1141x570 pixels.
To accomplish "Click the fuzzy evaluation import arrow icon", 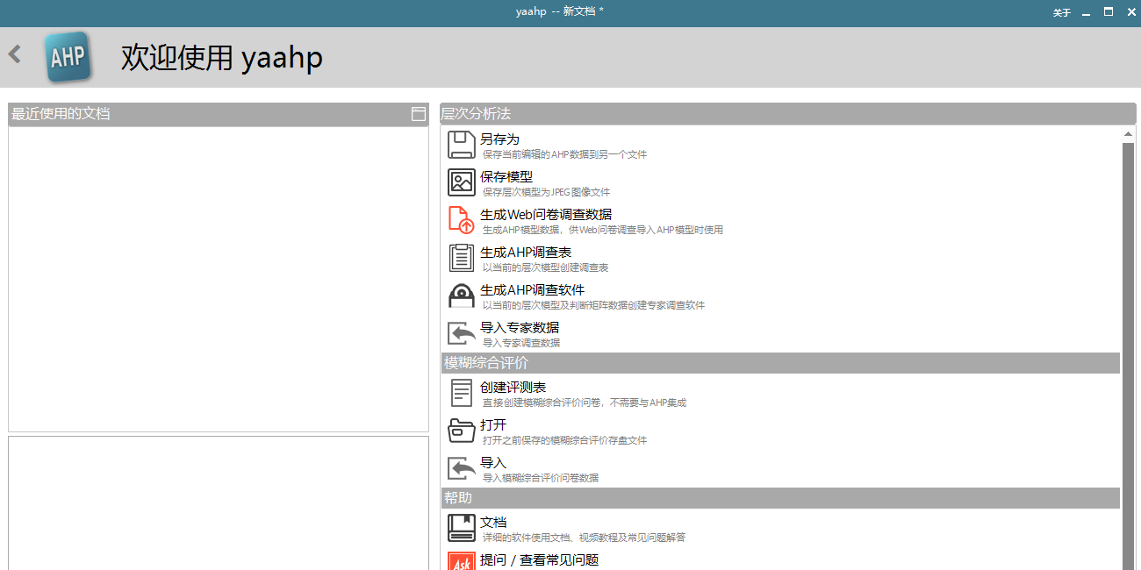I will pos(462,468).
